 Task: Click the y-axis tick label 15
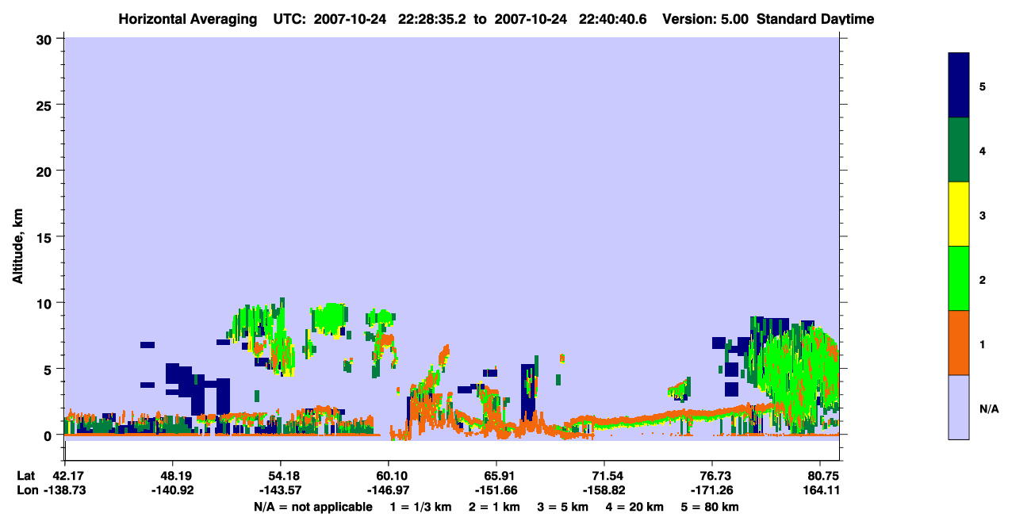click(46, 237)
